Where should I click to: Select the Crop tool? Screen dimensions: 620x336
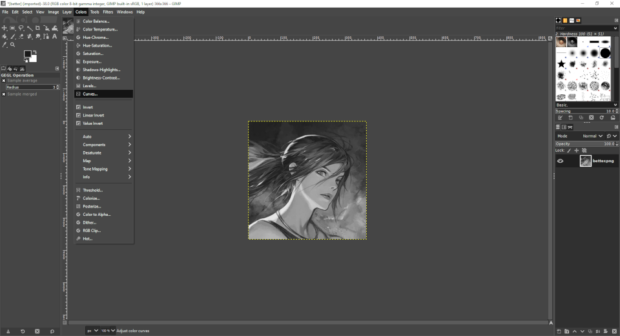(x=38, y=28)
